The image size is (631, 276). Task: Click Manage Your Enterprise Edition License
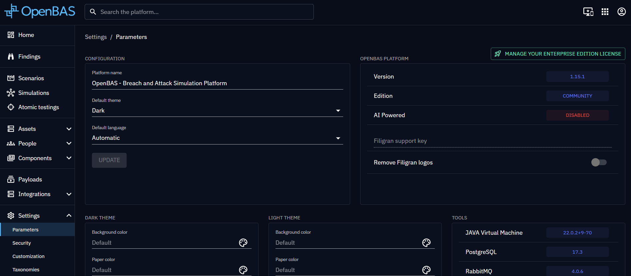point(558,54)
